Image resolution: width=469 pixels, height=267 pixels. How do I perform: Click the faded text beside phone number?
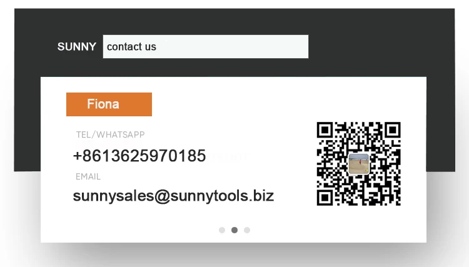pos(229,157)
